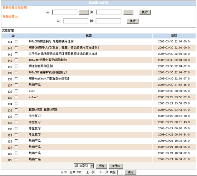
Task: Click title TOTACMS教程系列:专题的使用说明
Action: coord(51,41)
